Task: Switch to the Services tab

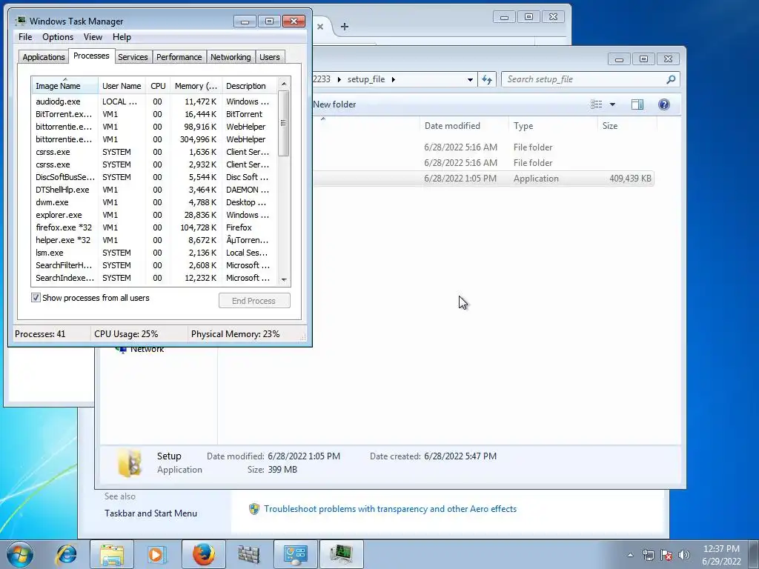Action: pos(133,57)
